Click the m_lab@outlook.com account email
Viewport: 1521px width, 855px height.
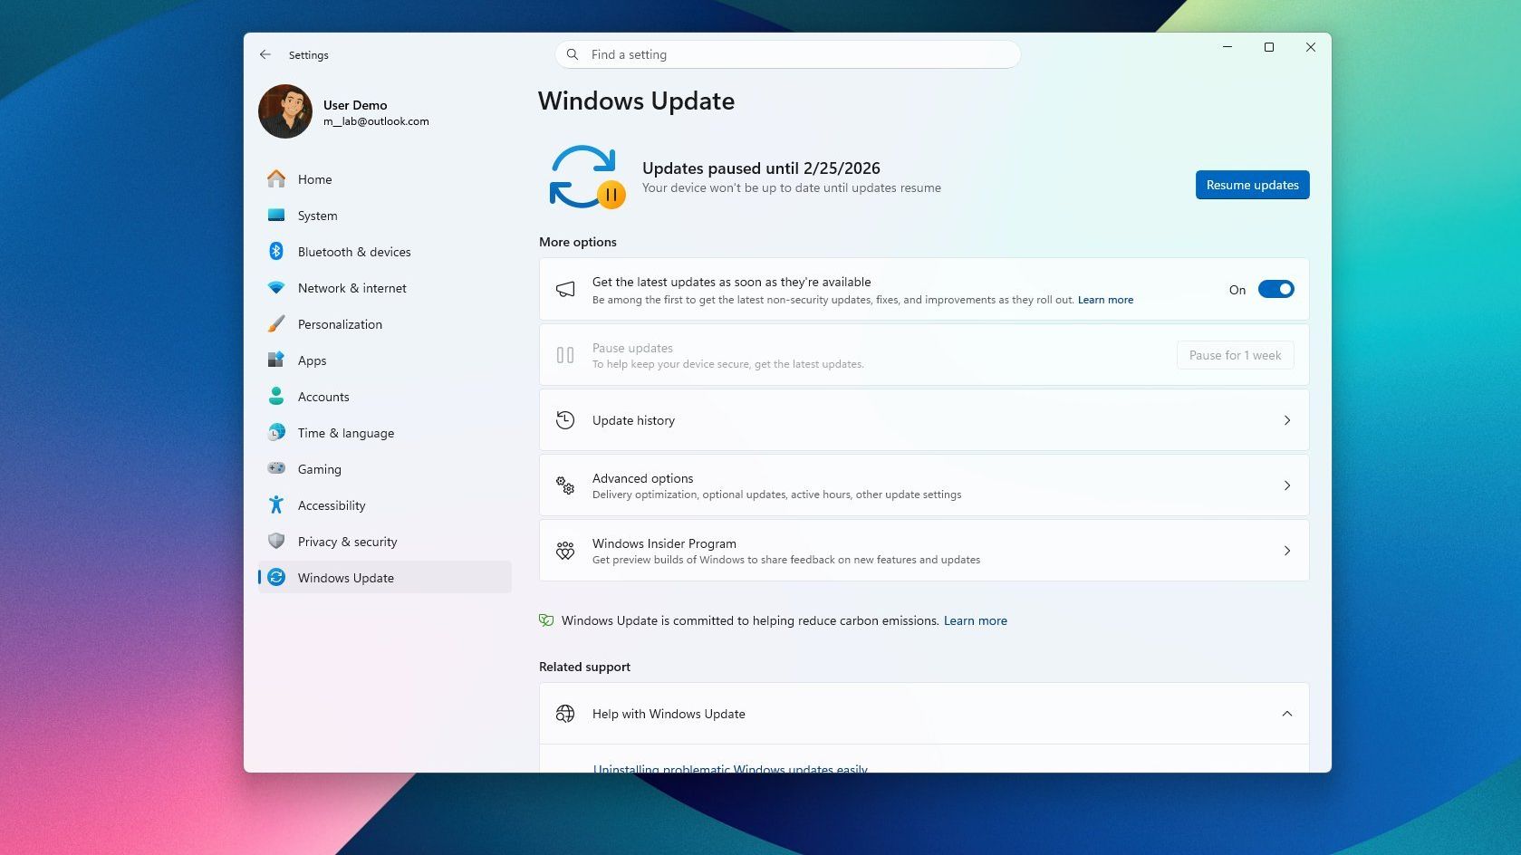[376, 121]
